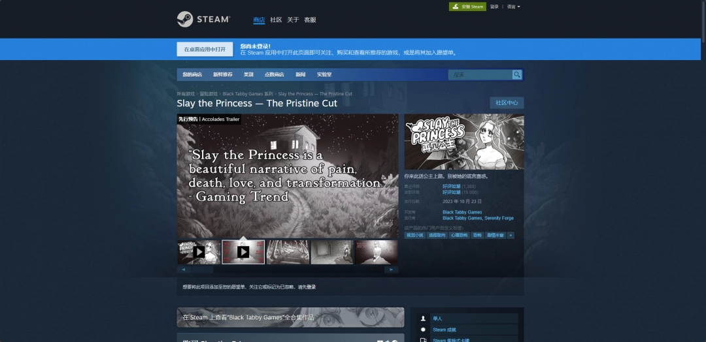Select the 社区 tab in the header

point(276,20)
